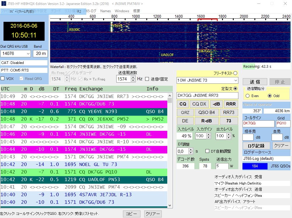Select the 定型文 radio button
This screenshot has width=292, height=218.
tap(235, 89)
